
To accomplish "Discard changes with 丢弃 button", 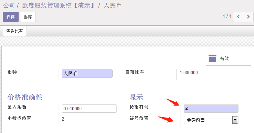I will point(28,17).
